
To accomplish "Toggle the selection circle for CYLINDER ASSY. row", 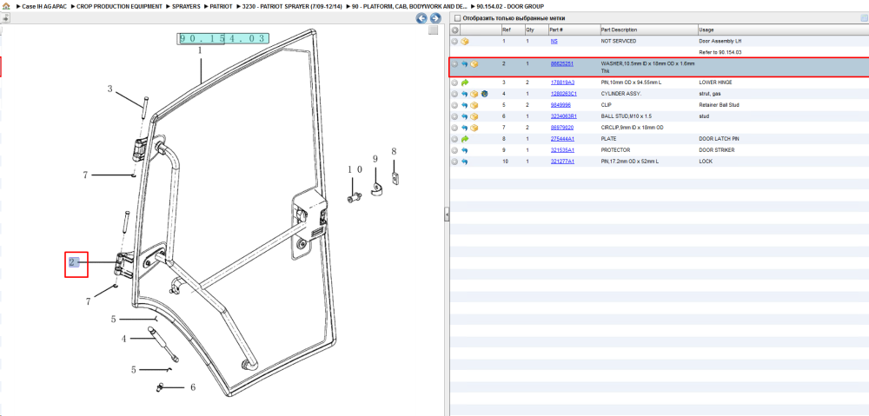I will (x=454, y=94).
